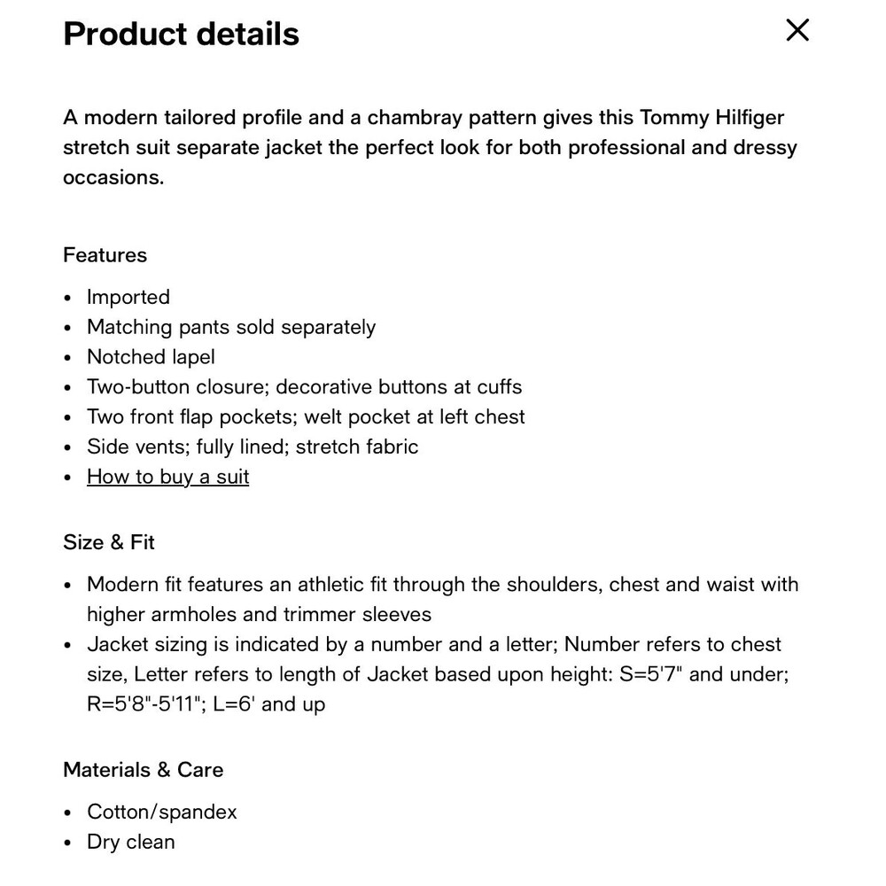
Task: Click the higher armholes and trimmer sleeves line
Action: [x=259, y=614]
